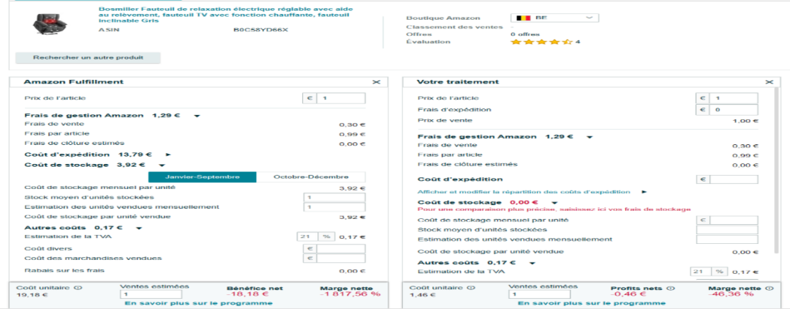Click Stock moyen d'unités stockées input in Votre traitement

tap(727, 230)
